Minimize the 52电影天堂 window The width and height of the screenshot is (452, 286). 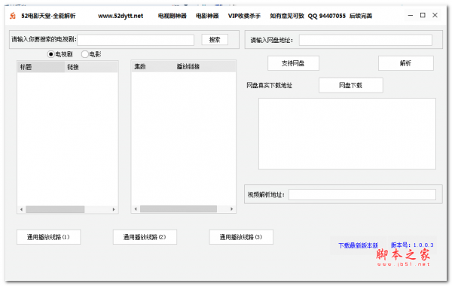click(411, 15)
